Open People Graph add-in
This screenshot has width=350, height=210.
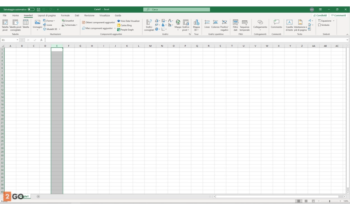tap(125, 30)
